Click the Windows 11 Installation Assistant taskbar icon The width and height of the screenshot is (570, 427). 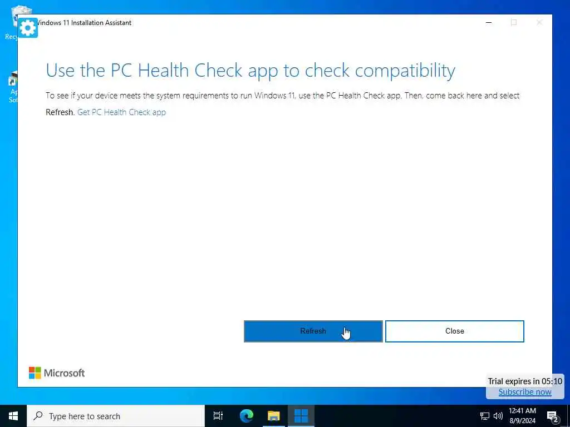pos(301,416)
